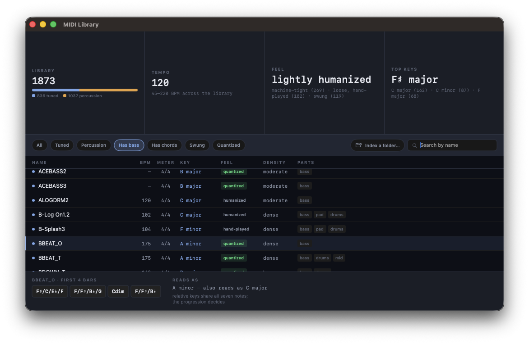Viewport: 529px width, 344px height.
Task: Enable the Quantized filter
Action: (228, 145)
